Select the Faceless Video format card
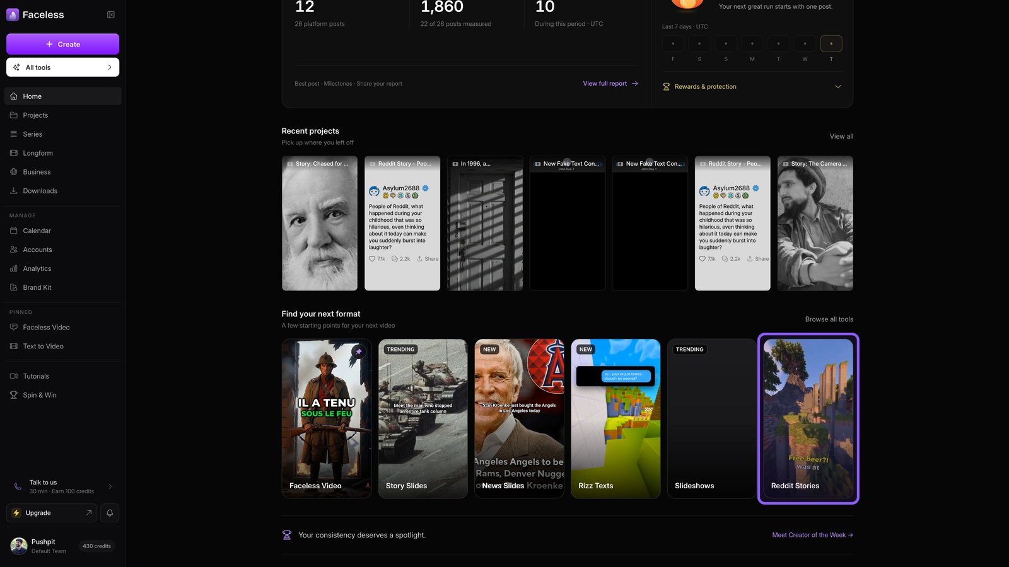The image size is (1009, 567). 327,418
